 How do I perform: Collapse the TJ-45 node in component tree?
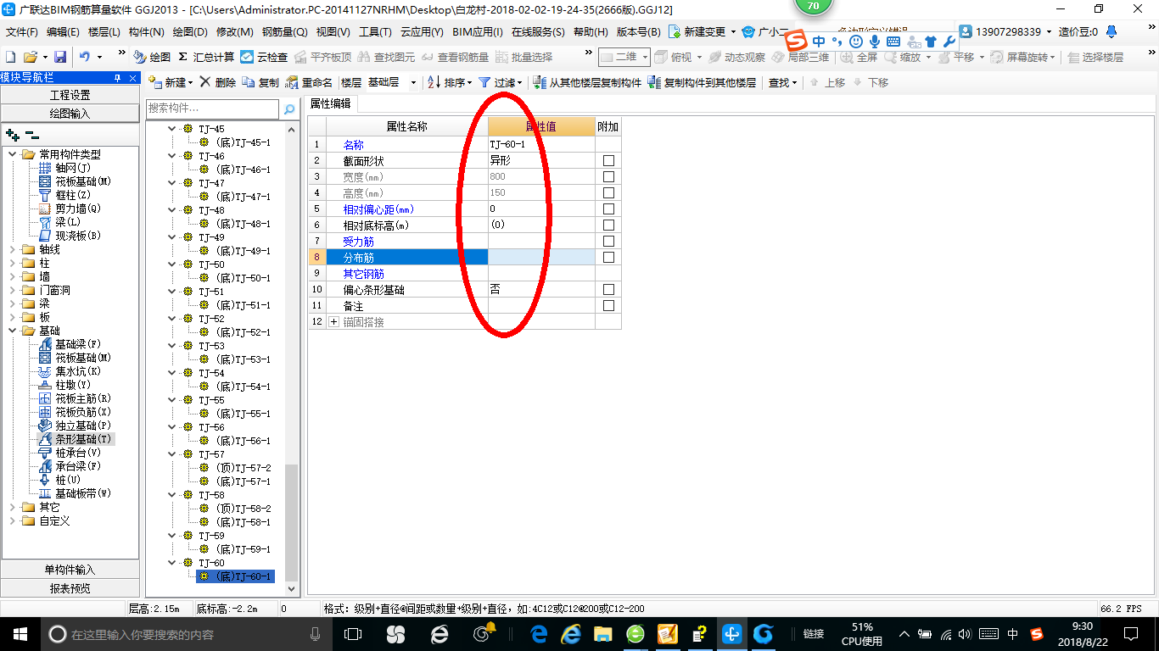172,129
